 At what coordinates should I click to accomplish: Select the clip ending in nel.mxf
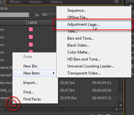[x=6, y=75]
